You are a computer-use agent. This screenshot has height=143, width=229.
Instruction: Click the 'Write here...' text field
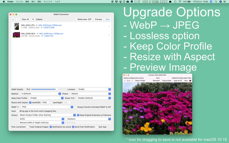[88, 123]
